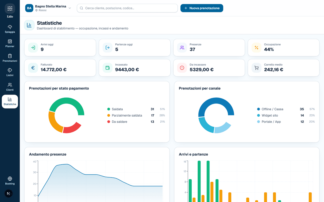324x202 pixels.
Task: Click the Offline / Cassa legend label
Action: [272, 109]
